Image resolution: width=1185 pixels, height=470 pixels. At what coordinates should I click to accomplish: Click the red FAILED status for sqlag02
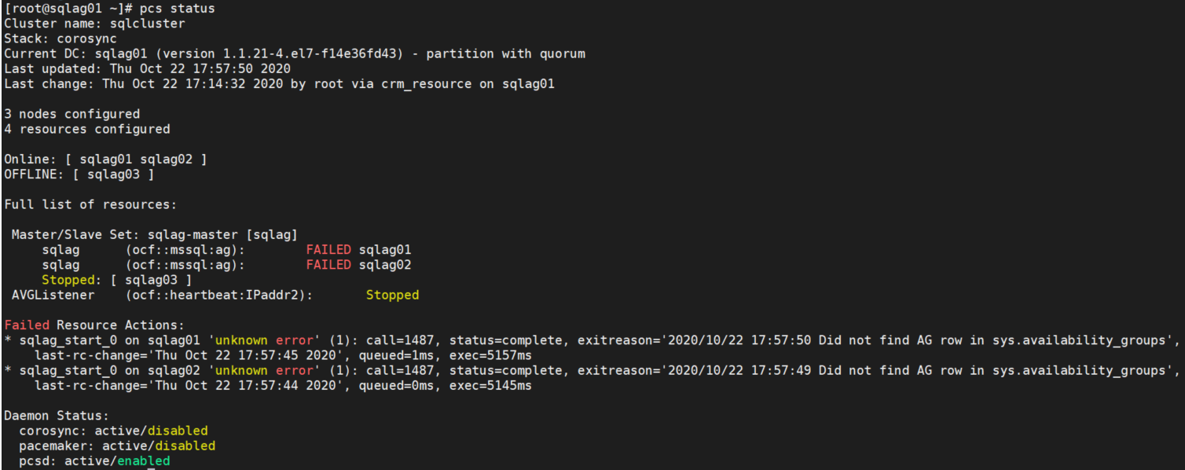328,265
